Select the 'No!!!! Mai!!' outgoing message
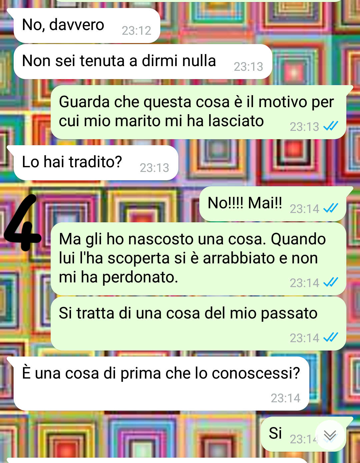 pyautogui.click(x=273, y=204)
